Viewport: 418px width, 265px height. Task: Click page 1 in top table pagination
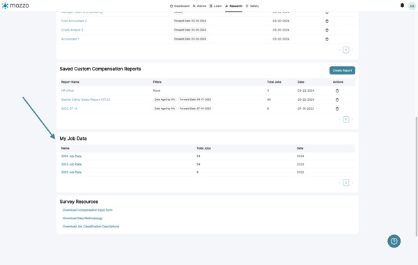click(346, 50)
